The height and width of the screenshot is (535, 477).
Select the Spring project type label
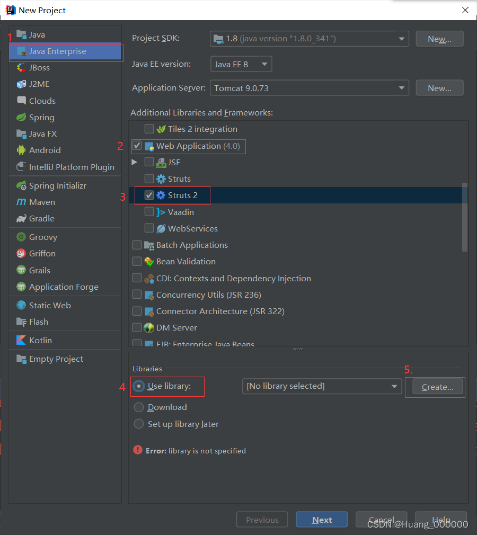[42, 118]
